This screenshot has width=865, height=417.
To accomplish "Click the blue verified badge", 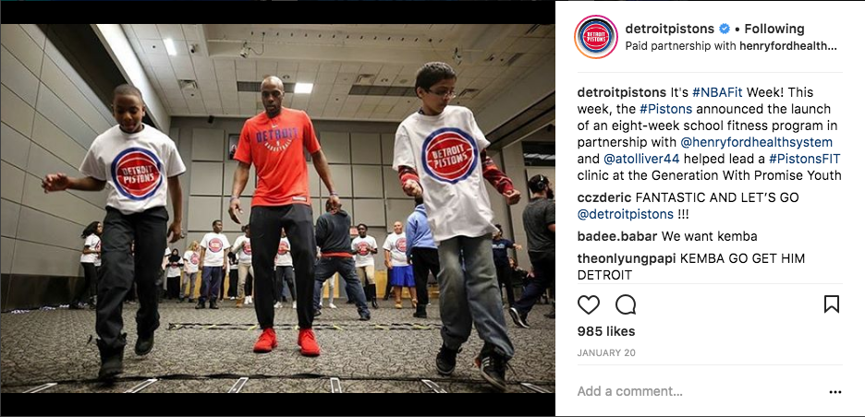I will tap(725, 29).
